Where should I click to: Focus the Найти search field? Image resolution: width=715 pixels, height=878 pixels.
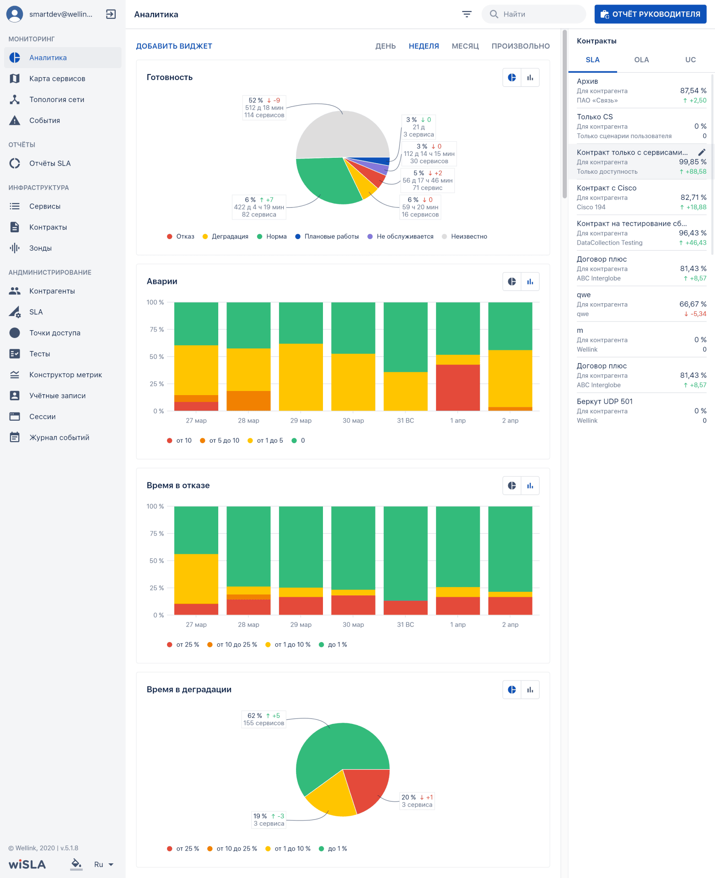click(x=540, y=14)
